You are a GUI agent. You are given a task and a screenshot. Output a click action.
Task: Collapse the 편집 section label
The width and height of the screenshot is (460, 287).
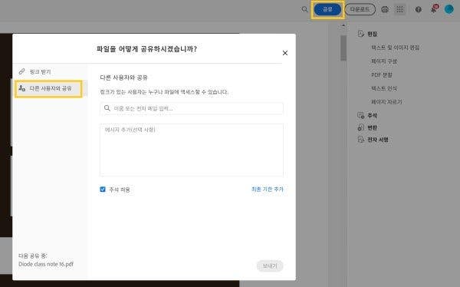(373, 34)
